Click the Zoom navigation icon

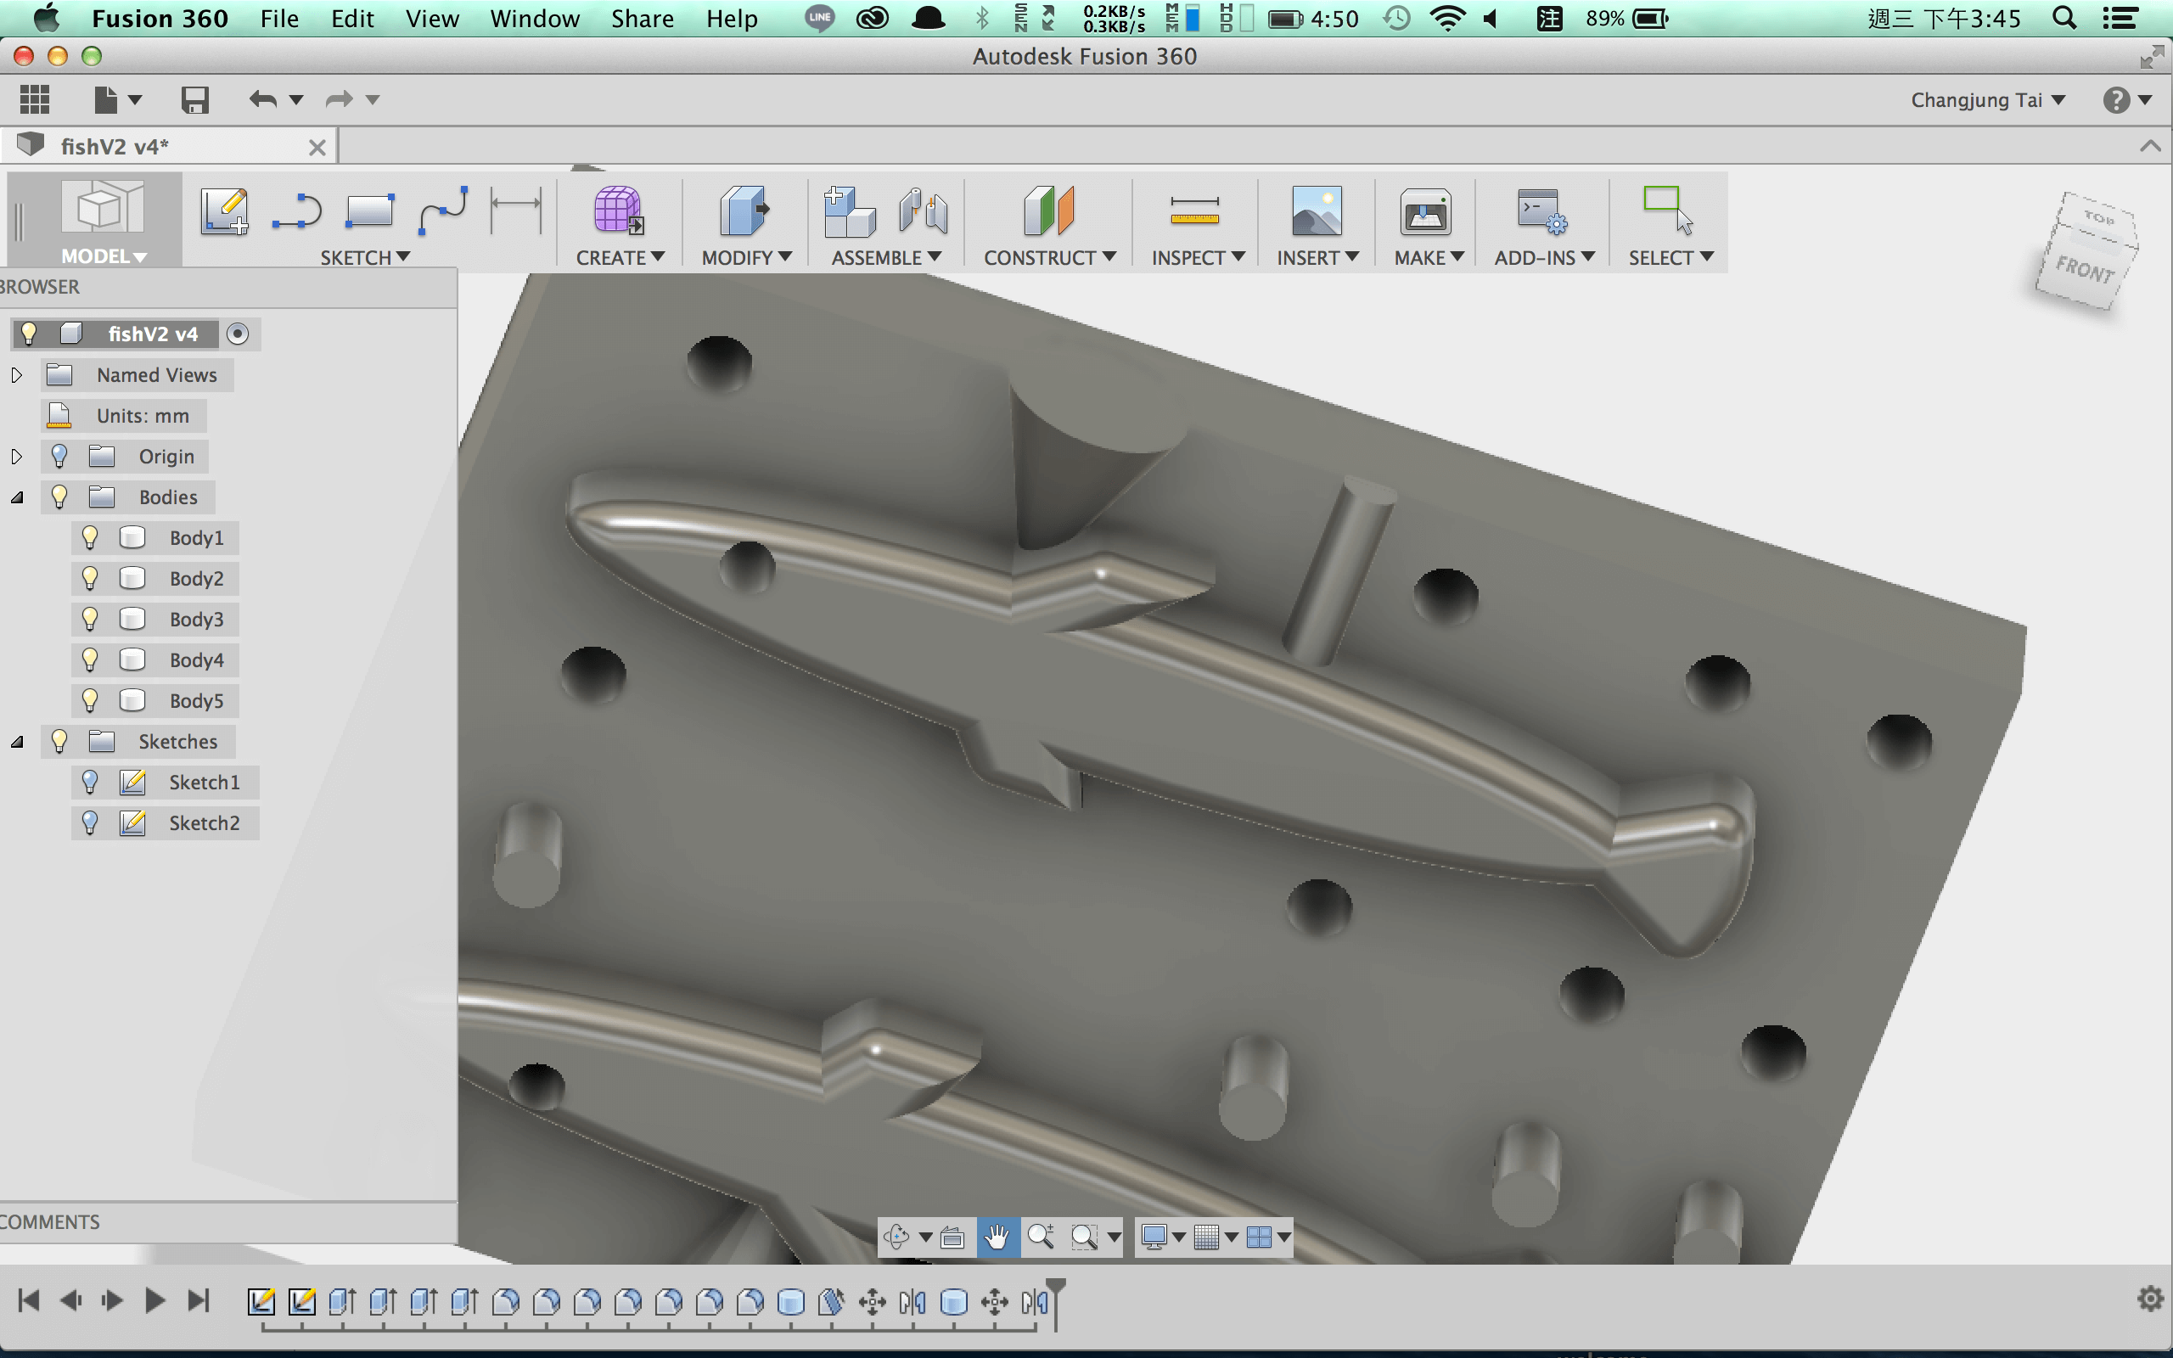(x=1041, y=1237)
